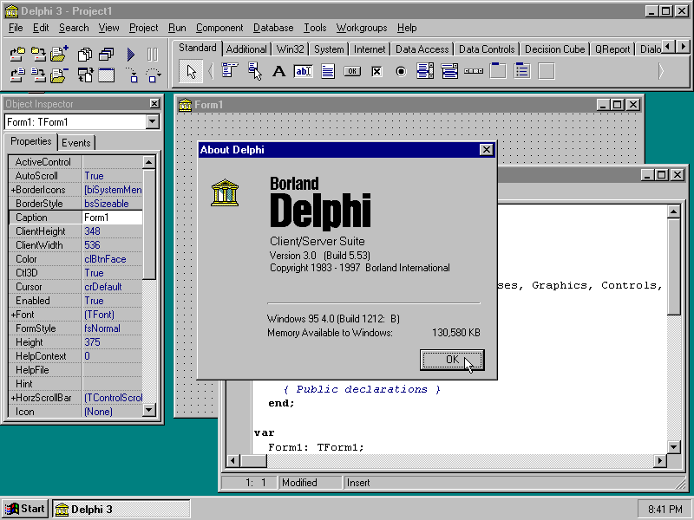The height and width of the screenshot is (520, 694).
Task: Expand the Font property
Action: (x=13, y=315)
